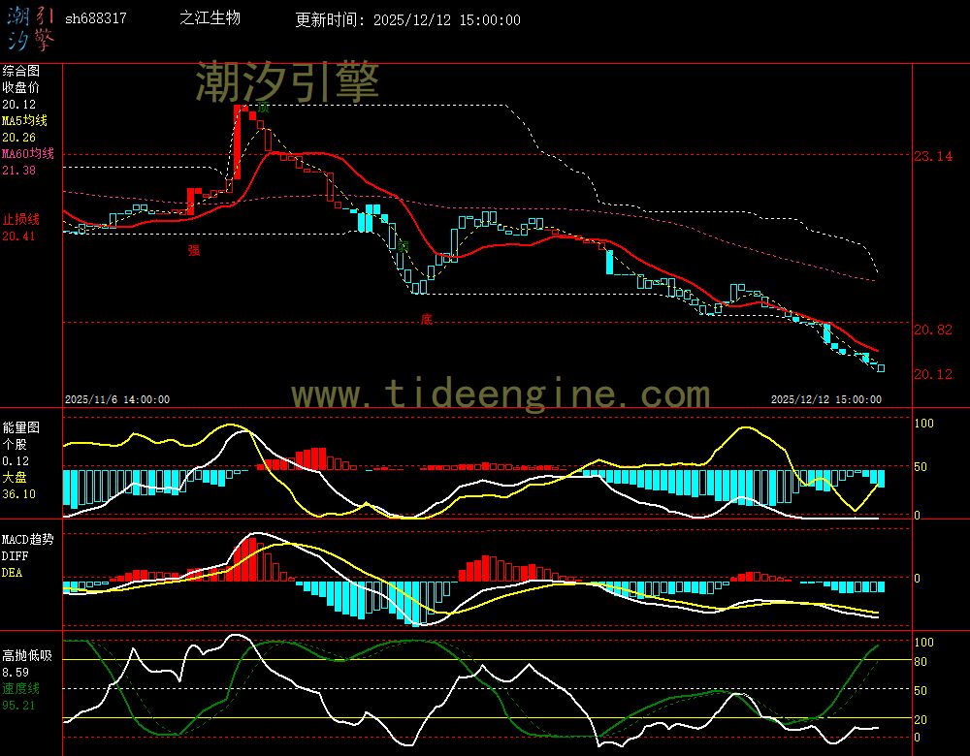The height and width of the screenshot is (756, 970).
Task: Select the MA60均线 legend label
Action: pyautogui.click(x=29, y=153)
